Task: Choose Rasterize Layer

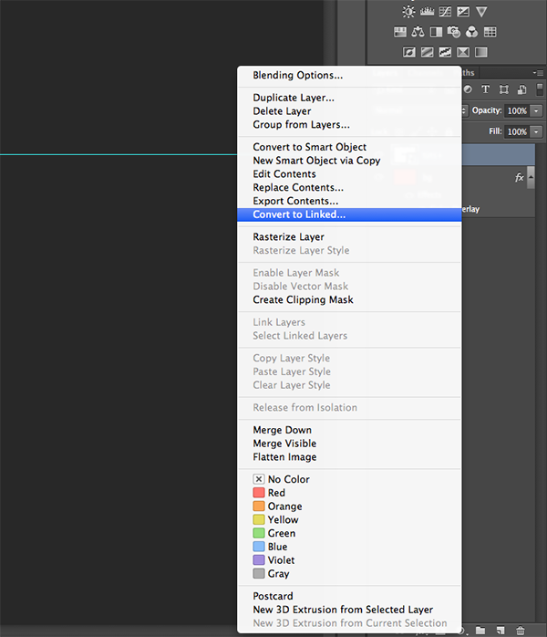Action: pyautogui.click(x=288, y=237)
